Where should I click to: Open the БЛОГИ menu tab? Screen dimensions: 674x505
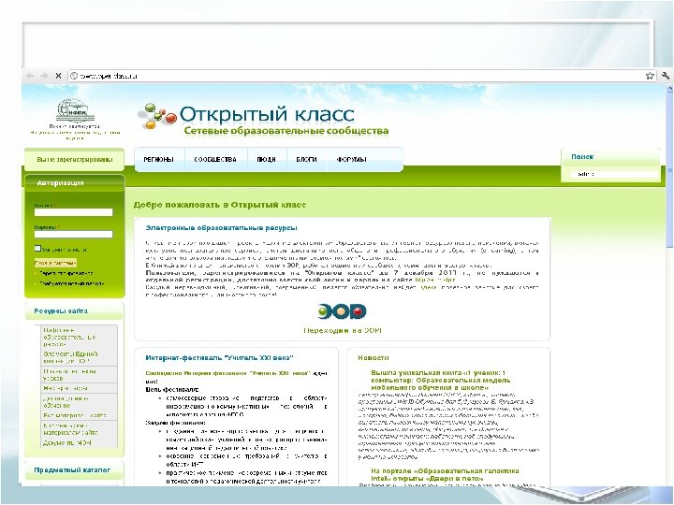tap(306, 159)
